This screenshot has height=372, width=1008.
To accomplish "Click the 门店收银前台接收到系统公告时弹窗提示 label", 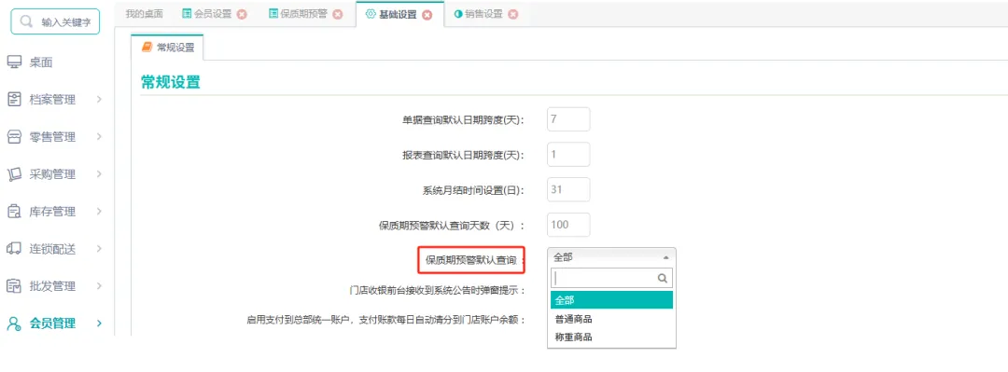I will 437,290.
